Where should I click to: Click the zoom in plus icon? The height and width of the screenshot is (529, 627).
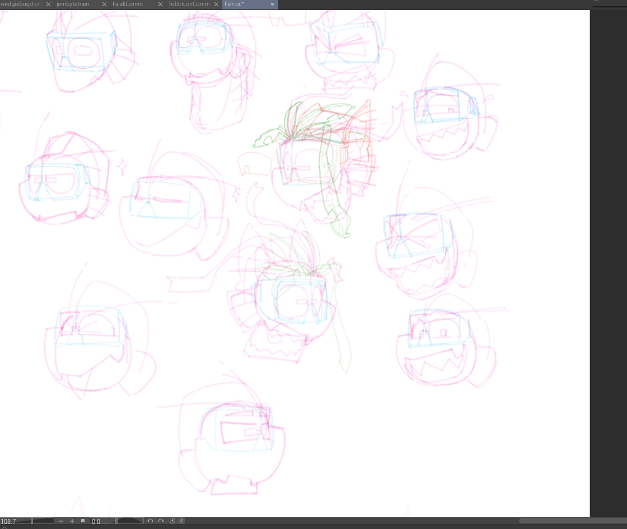point(72,521)
